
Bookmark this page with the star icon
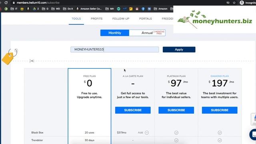(x=234, y=3)
